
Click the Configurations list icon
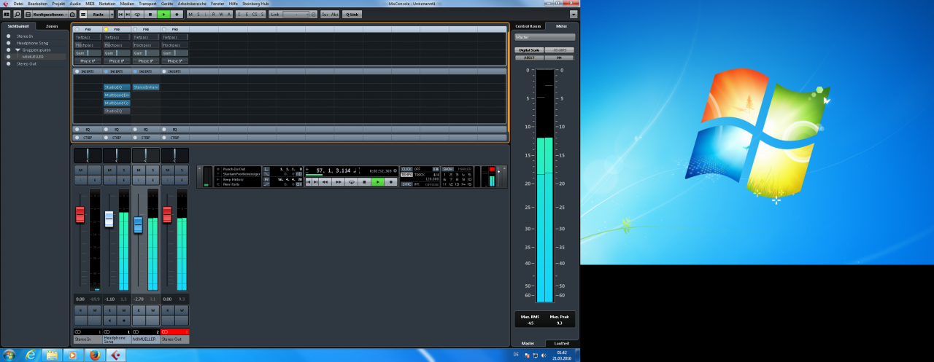pyautogui.click(x=28, y=14)
